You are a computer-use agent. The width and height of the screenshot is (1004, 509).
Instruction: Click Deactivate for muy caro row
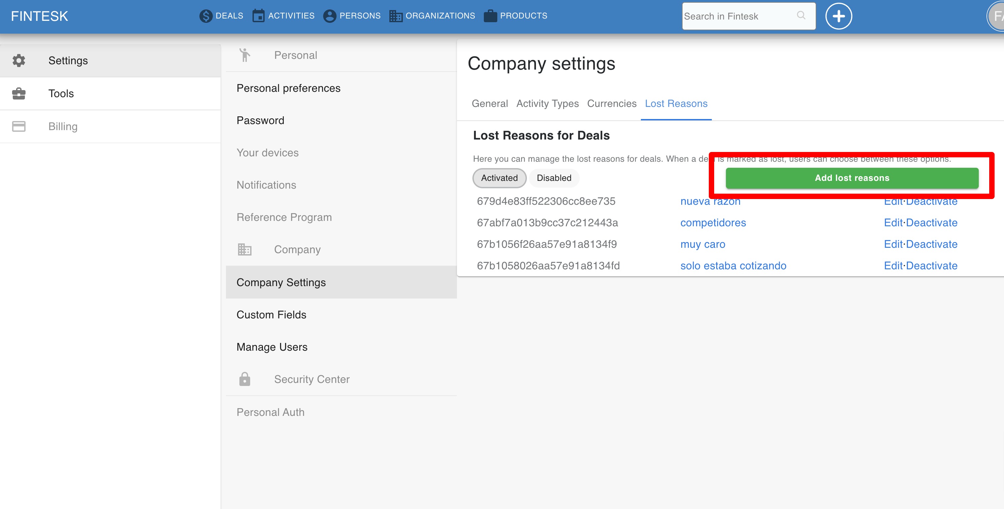click(931, 244)
